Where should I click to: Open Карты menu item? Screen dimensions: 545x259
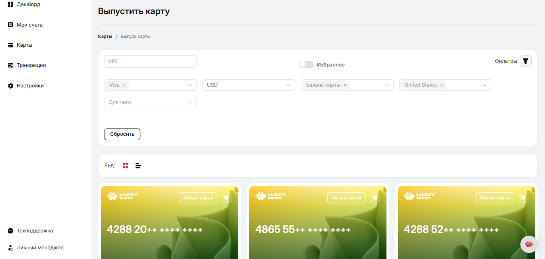pos(24,45)
